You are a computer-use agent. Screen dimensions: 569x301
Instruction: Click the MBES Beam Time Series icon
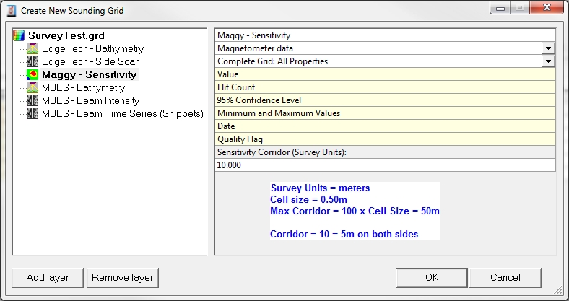tap(32, 113)
